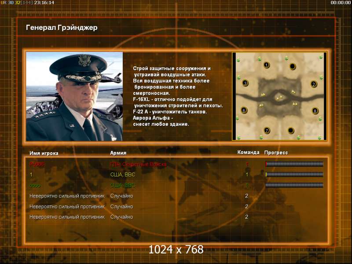Click the supply dollar icon nearest start marker 8
This screenshot has width=352, height=264.
(x=320, y=118)
